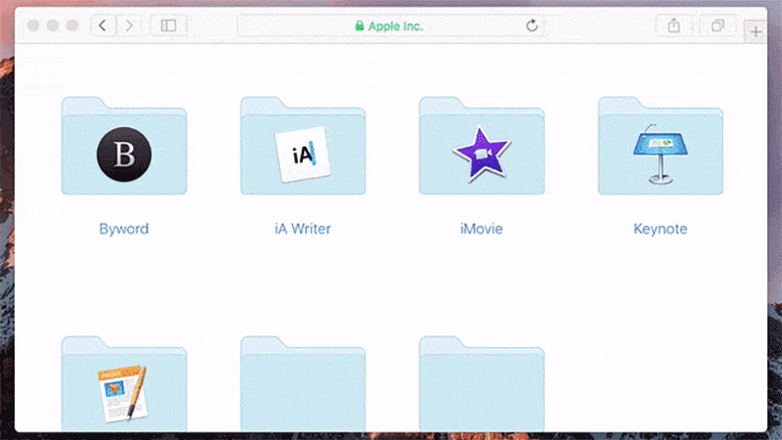The height and width of the screenshot is (440, 782).
Task: Go back with the Safari back arrow
Action: coord(104,25)
